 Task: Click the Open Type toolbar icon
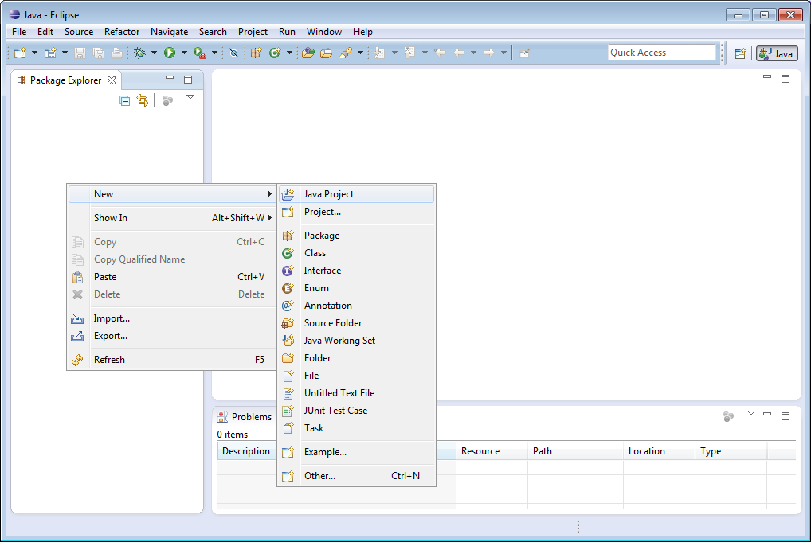click(308, 53)
